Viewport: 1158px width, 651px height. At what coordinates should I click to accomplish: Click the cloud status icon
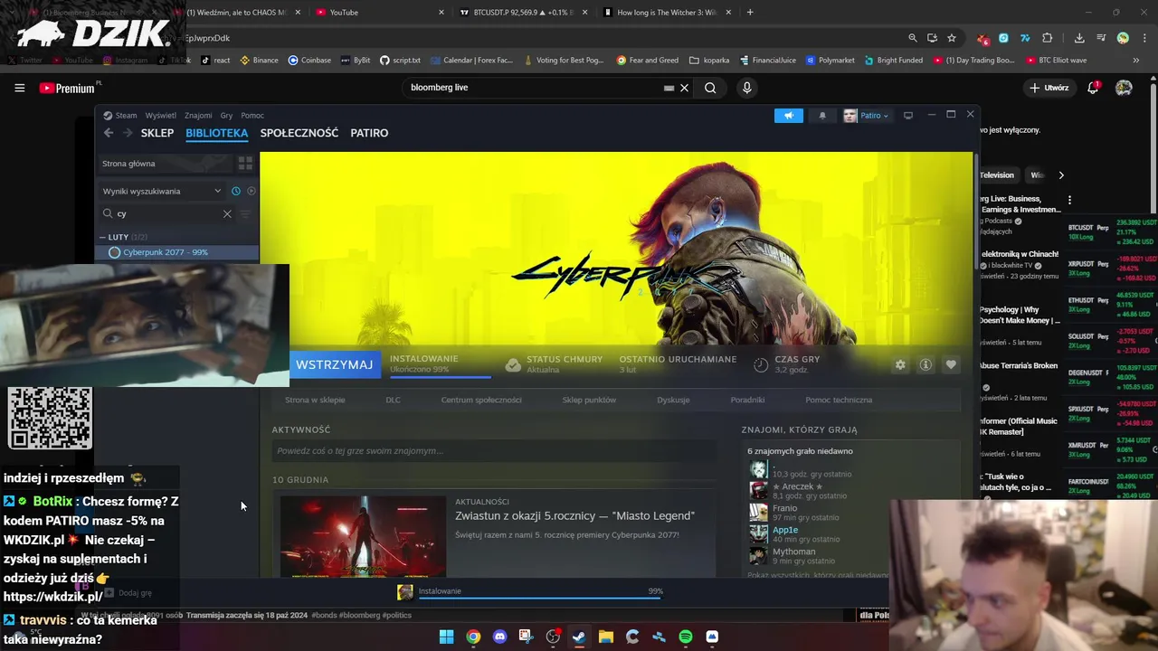[513, 364]
